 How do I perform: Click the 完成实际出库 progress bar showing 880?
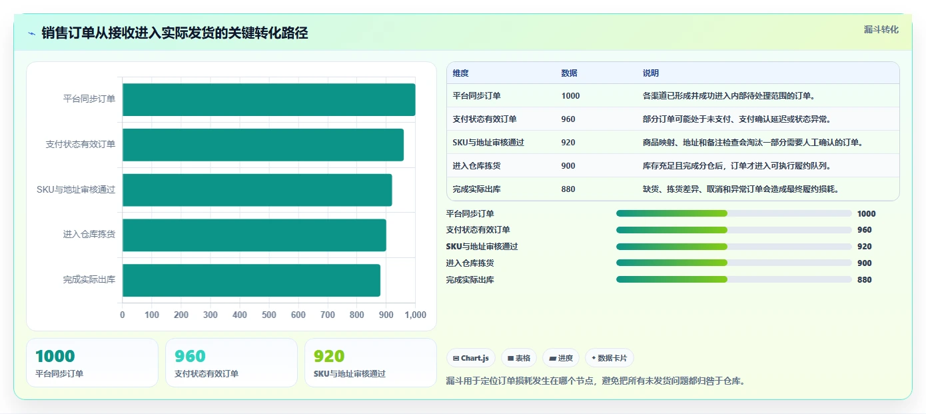[734, 279]
